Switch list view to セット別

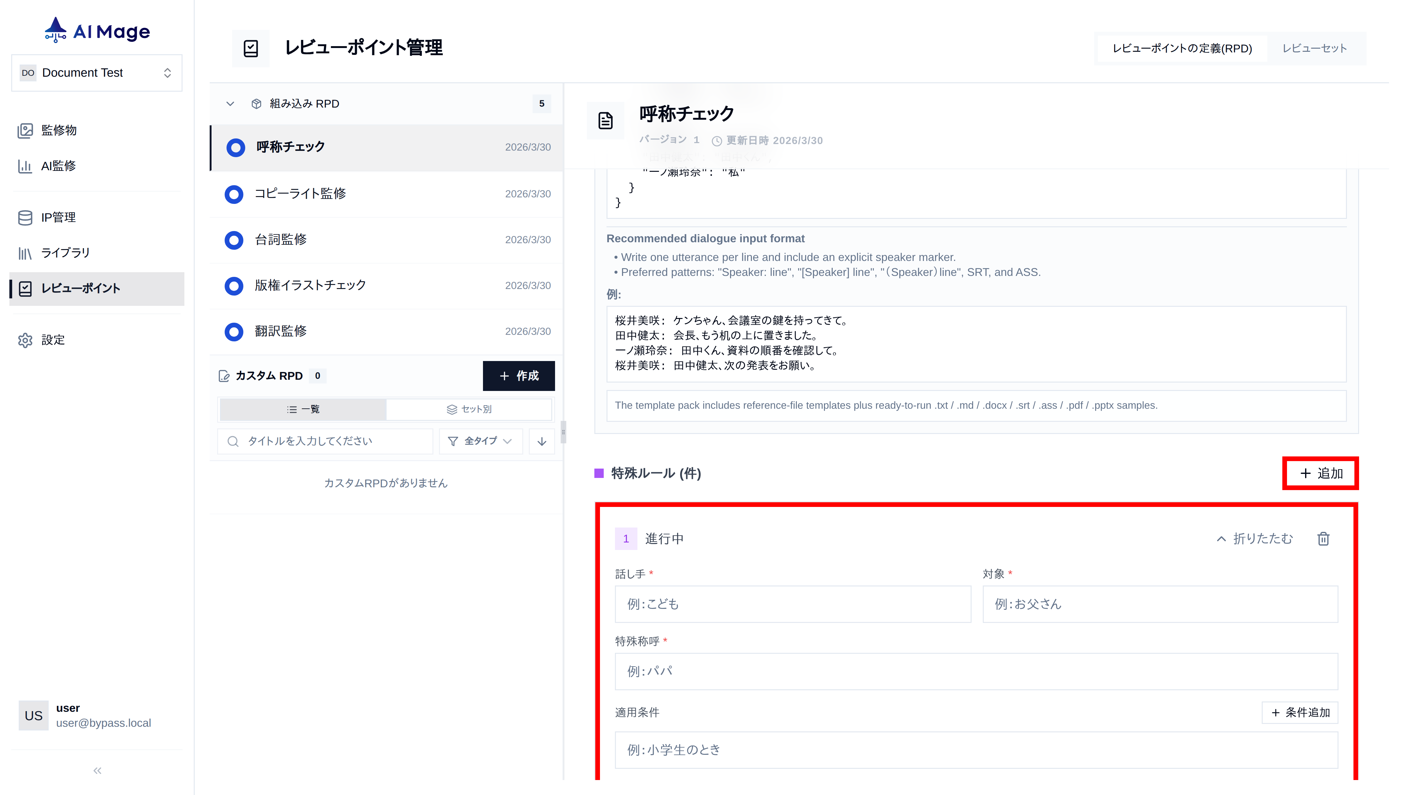tap(469, 409)
